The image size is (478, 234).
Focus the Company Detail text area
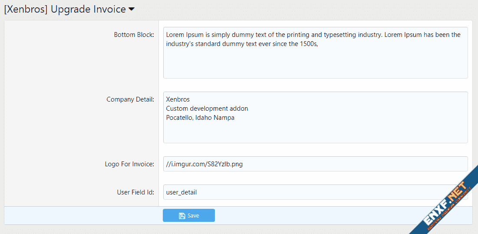click(x=315, y=130)
